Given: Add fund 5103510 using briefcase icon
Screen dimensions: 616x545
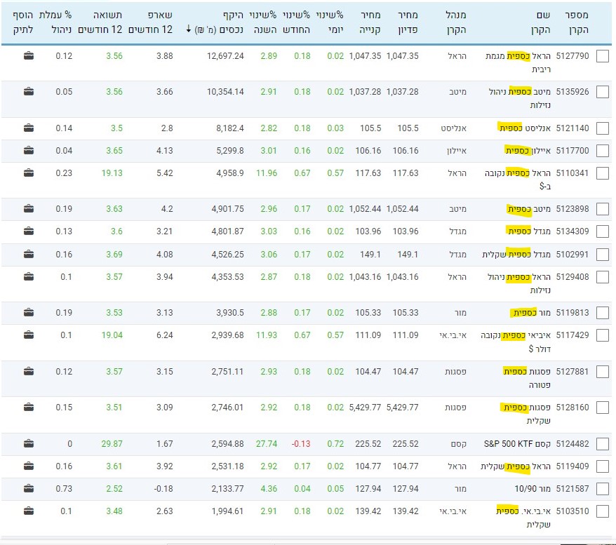Looking at the screenshot, I should 29,511.
